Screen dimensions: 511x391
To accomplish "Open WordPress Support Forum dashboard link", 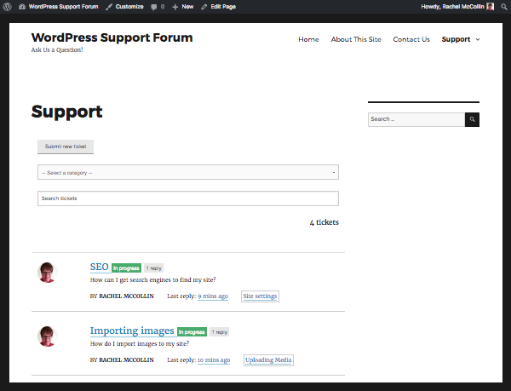I will pyautogui.click(x=59, y=7).
